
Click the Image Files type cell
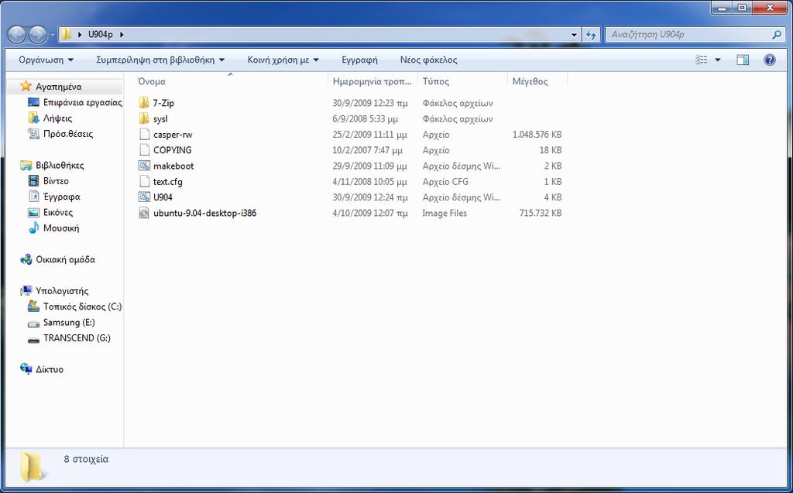tap(445, 213)
